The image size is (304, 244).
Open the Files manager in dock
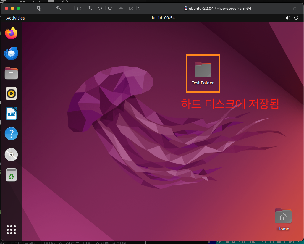pyautogui.click(x=11, y=73)
